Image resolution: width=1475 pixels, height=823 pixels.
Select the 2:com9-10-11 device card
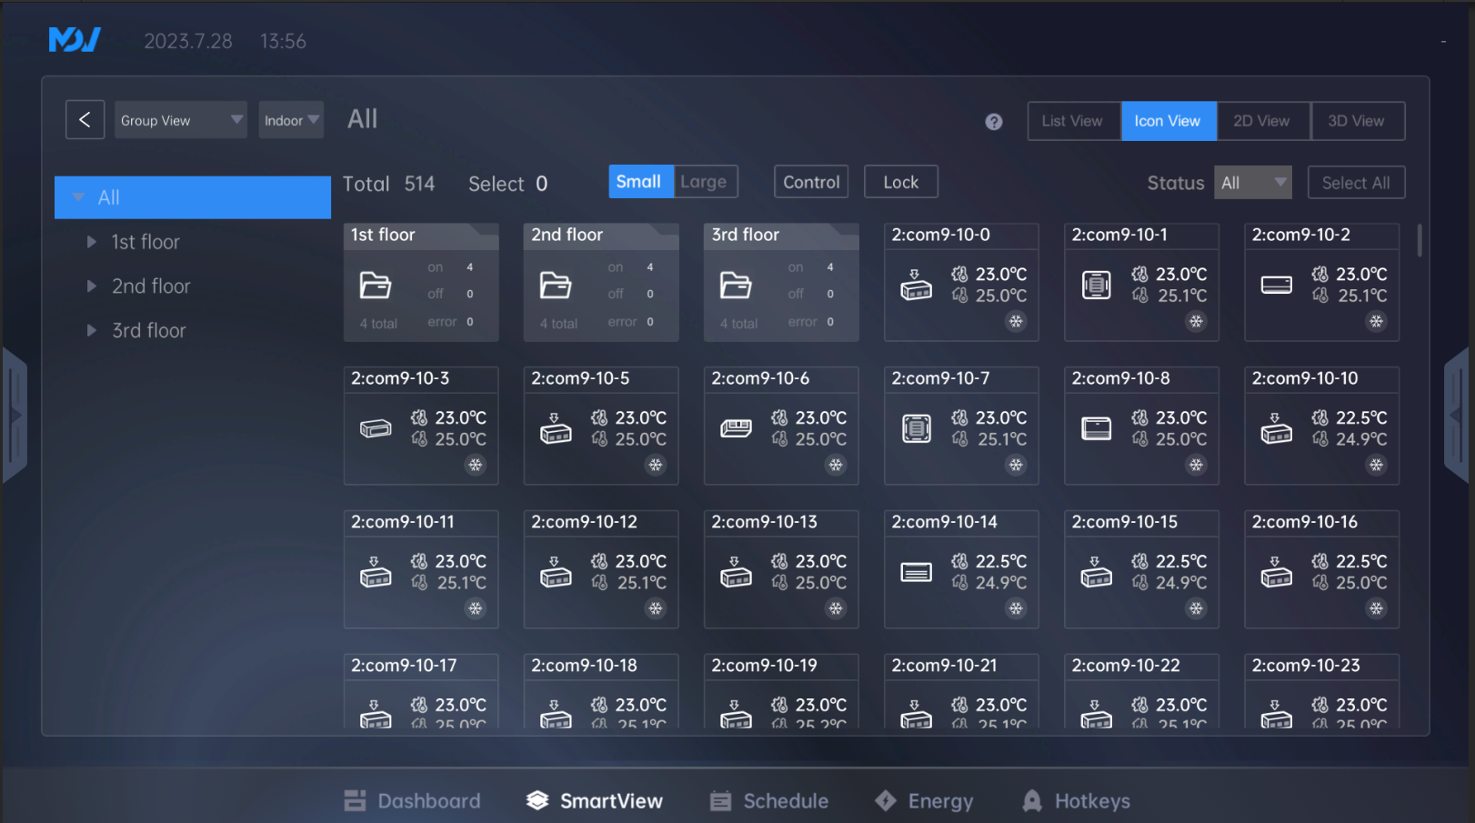421,569
